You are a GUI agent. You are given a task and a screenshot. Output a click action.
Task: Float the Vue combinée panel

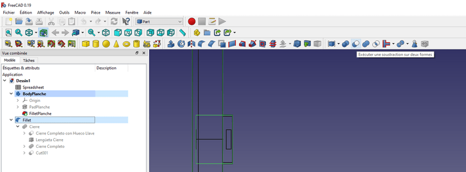click(x=137, y=53)
